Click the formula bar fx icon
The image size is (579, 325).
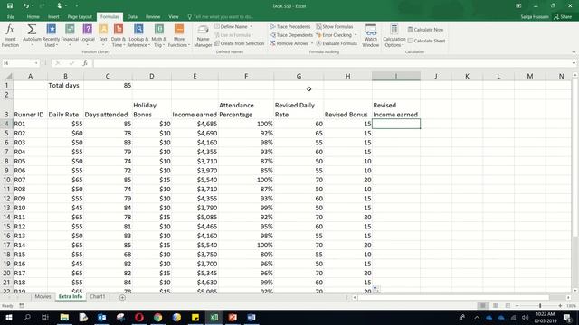click(x=85, y=63)
